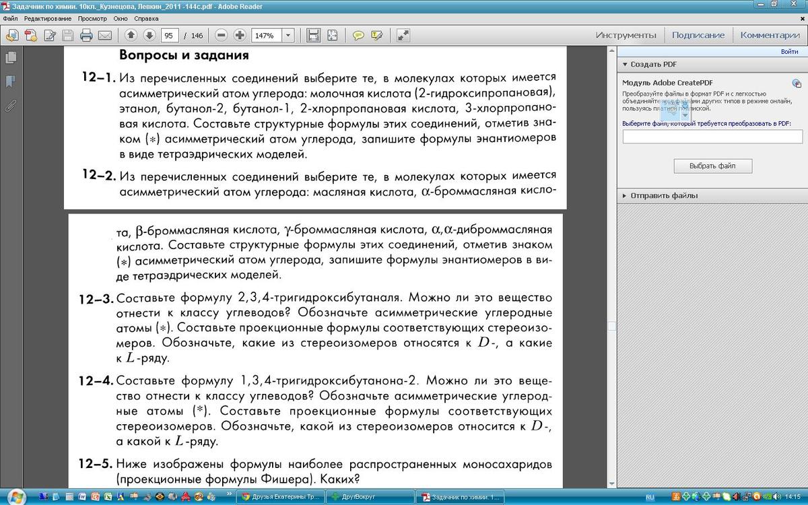Click the page number field

pos(169,35)
